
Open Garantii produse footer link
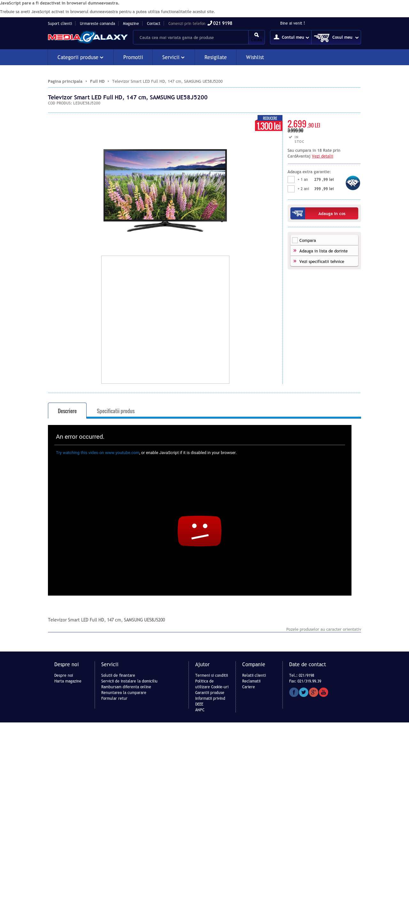[210, 692]
